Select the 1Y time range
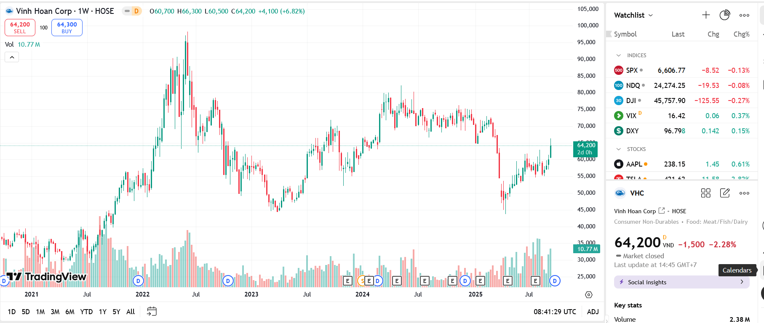This screenshot has height=323, width=764. [x=102, y=312]
